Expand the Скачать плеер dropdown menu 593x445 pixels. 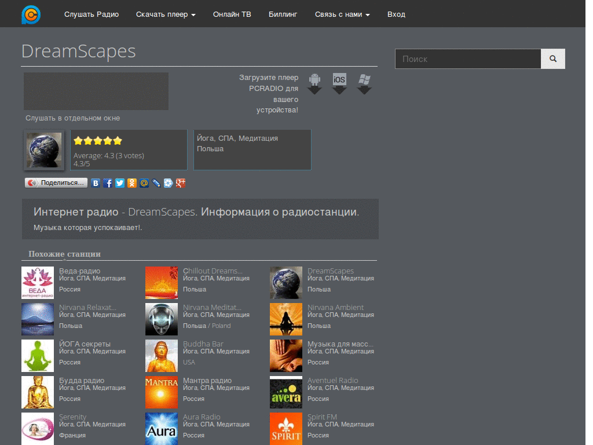point(166,14)
